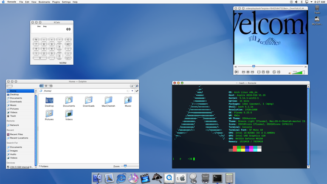Expand Dolphin location bar history dropdown
Image resolution: width=327 pixels, height=184 pixels.
click(132, 91)
